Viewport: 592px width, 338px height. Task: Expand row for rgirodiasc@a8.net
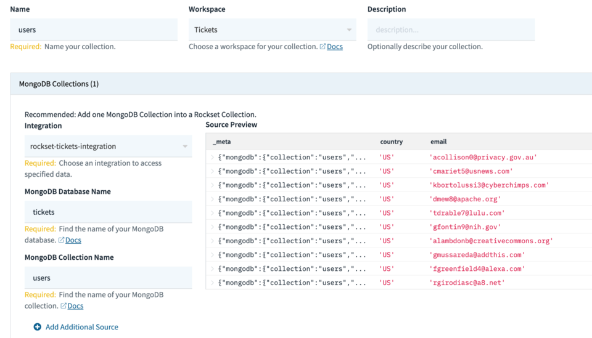[212, 283]
